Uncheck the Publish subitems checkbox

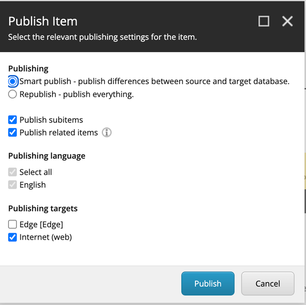[13, 120]
